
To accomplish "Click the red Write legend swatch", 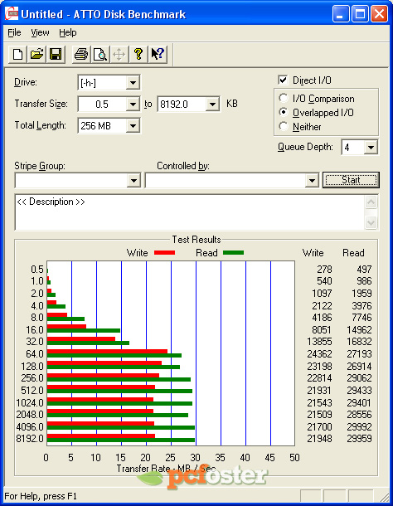I will coord(164,253).
